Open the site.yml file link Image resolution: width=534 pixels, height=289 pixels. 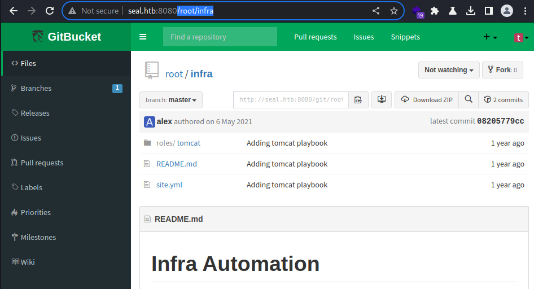(169, 185)
